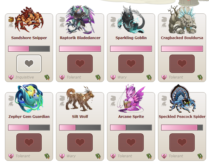Image resolution: width=209 pixels, height=164 pixels.
Task: Click the bond heart button for Sandshore Snipper
Action: tap(29, 64)
